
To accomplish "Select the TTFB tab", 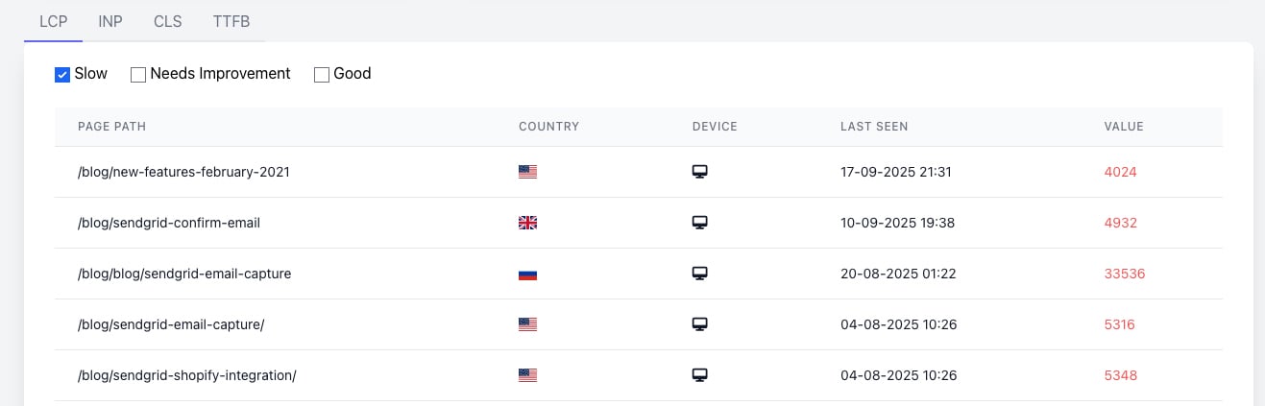I will point(231,21).
